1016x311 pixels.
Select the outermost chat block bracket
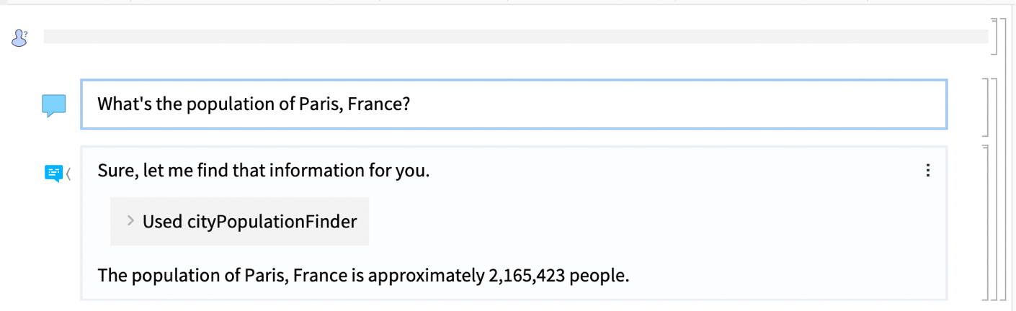tap(1001, 159)
